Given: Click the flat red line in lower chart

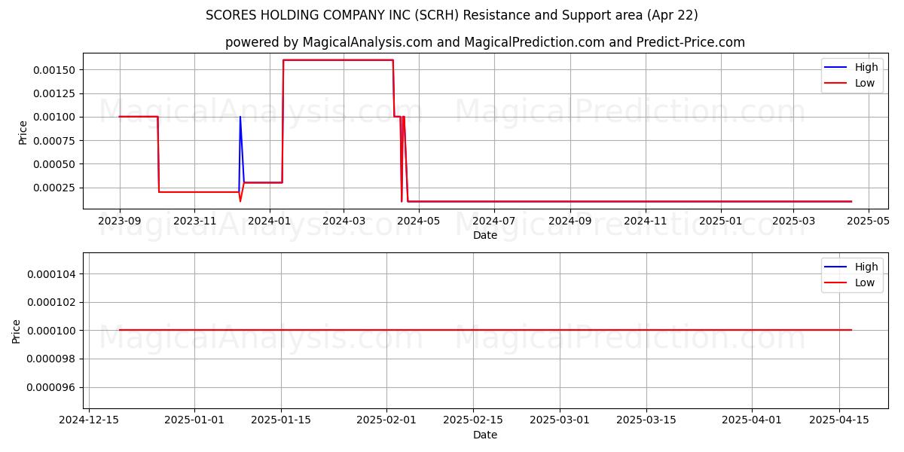Looking at the screenshot, I should click(x=485, y=330).
